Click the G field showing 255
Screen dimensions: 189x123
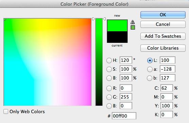126,97
